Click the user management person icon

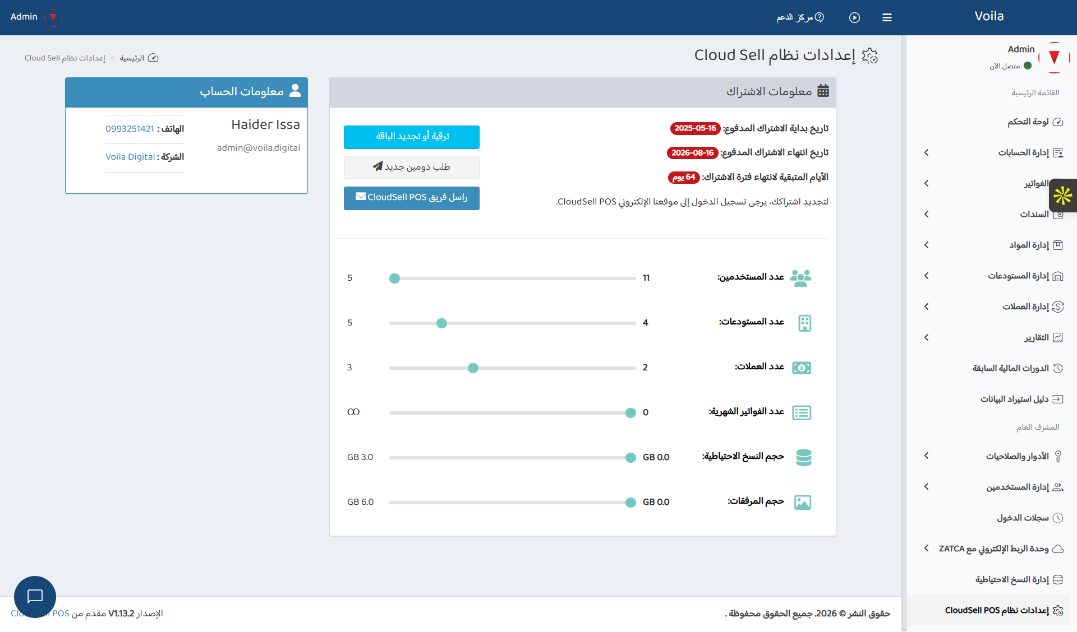click(x=1058, y=487)
